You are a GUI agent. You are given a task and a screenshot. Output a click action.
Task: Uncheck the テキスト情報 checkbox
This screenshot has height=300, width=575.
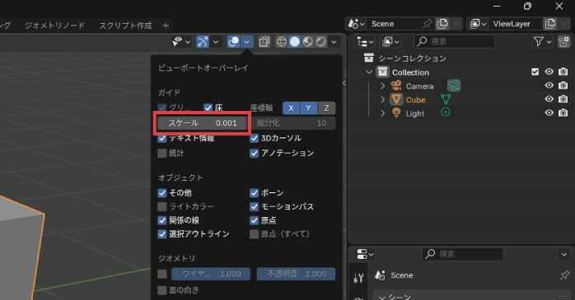tap(162, 138)
